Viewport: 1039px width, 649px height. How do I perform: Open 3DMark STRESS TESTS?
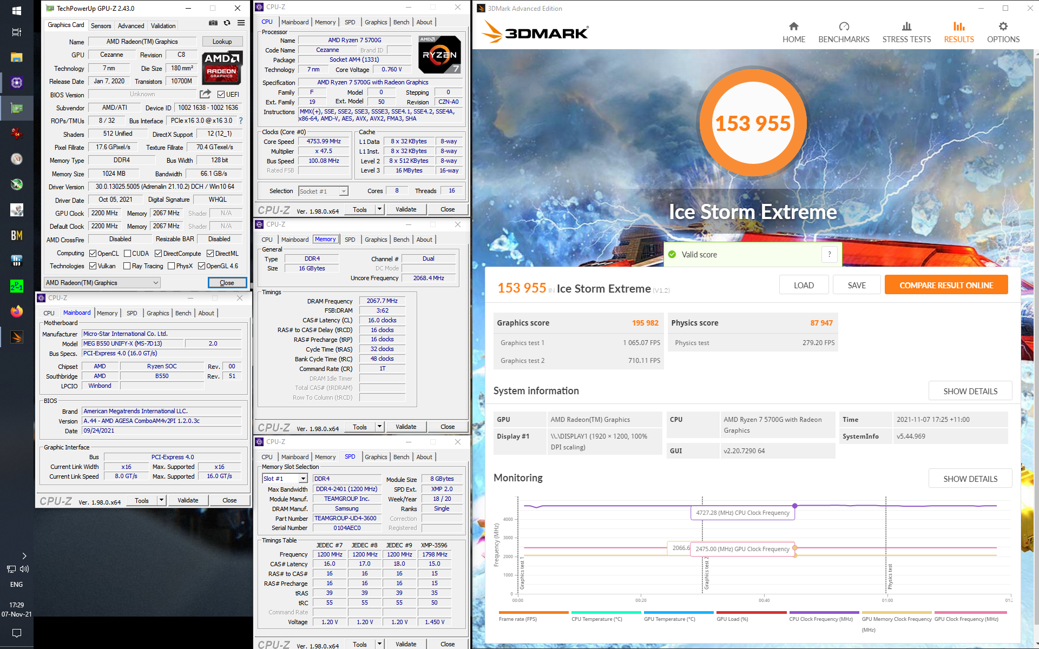tap(906, 32)
